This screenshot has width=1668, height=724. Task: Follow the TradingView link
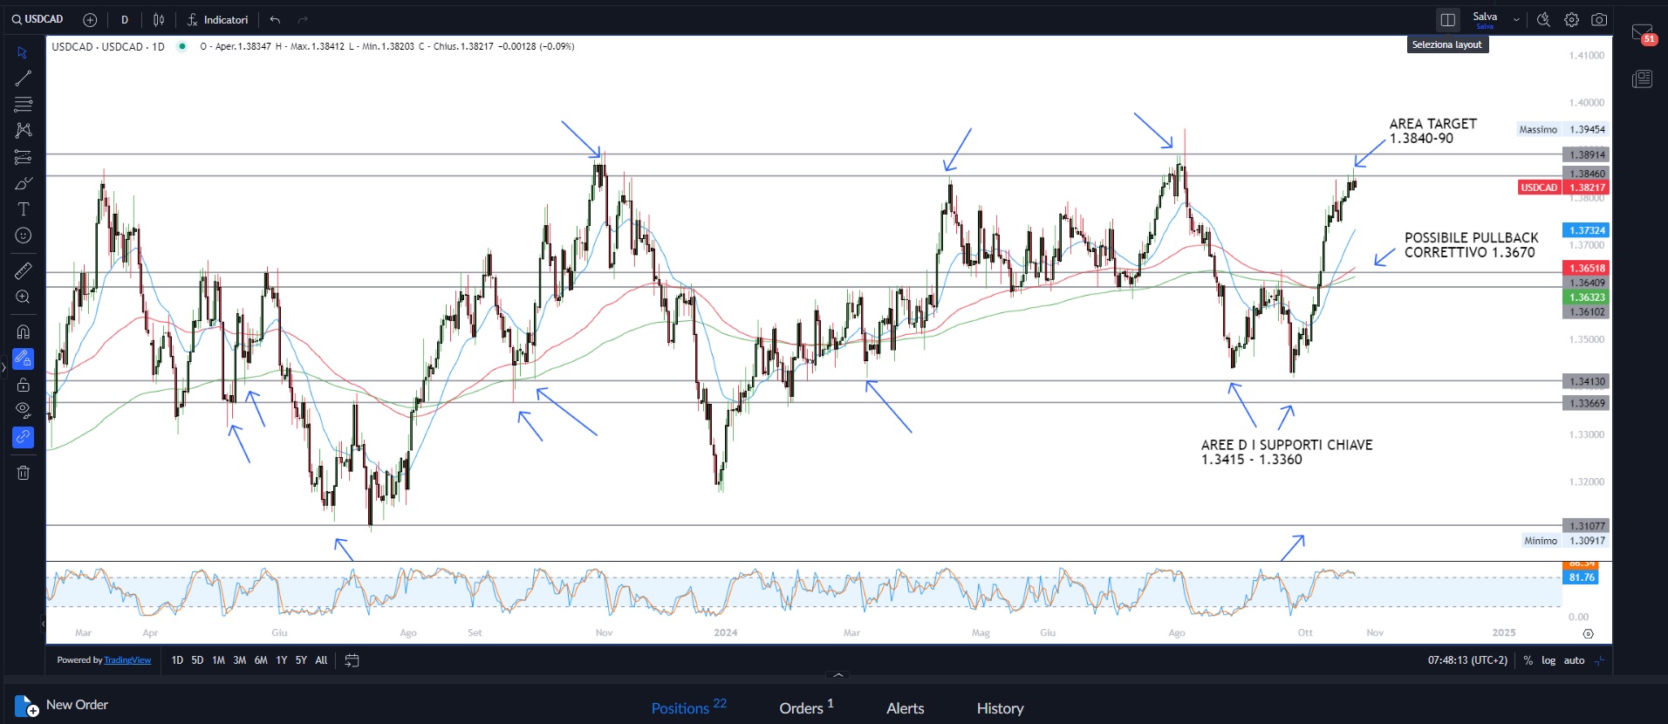click(127, 660)
